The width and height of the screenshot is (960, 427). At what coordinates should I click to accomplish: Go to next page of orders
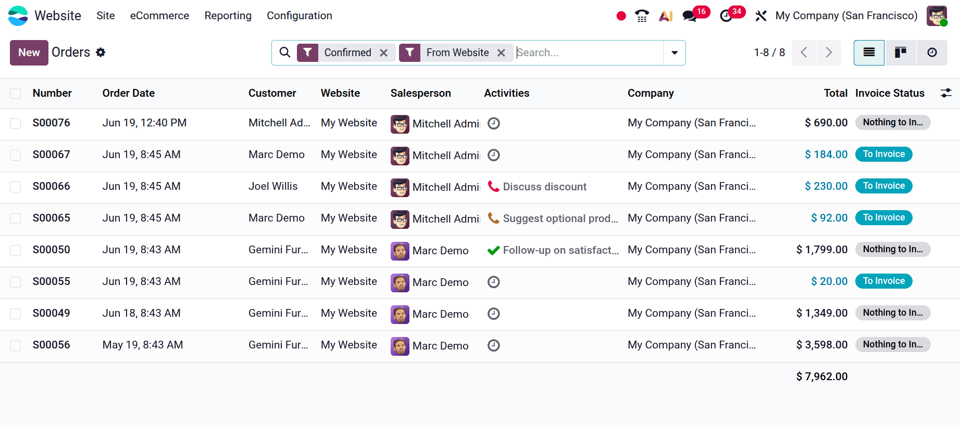(x=829, y=53)
